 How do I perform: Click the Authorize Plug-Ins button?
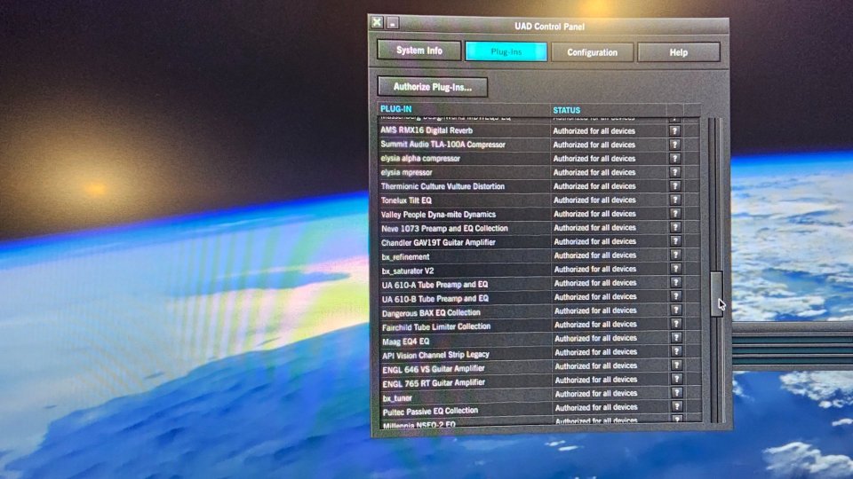[433, 87]
